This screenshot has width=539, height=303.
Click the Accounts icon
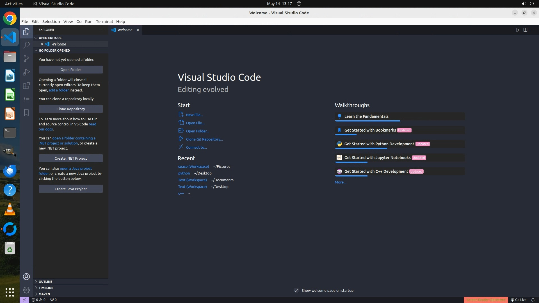[26, 277]
